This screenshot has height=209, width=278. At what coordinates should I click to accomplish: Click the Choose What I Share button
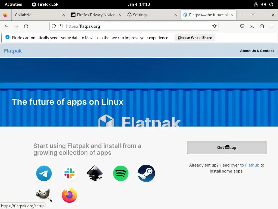click(x=195, y=38)
